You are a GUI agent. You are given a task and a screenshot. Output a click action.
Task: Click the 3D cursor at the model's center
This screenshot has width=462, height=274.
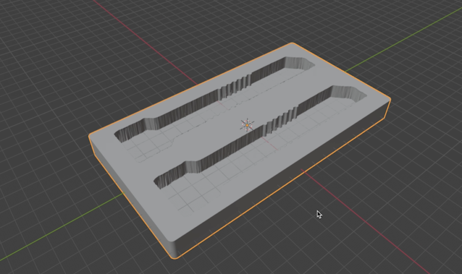pyautogui.click(x=247, y=125)
